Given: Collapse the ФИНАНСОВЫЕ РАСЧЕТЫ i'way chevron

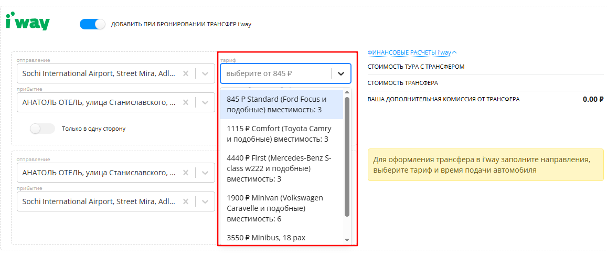Looking at the screenshot, I should click(454, 52).
